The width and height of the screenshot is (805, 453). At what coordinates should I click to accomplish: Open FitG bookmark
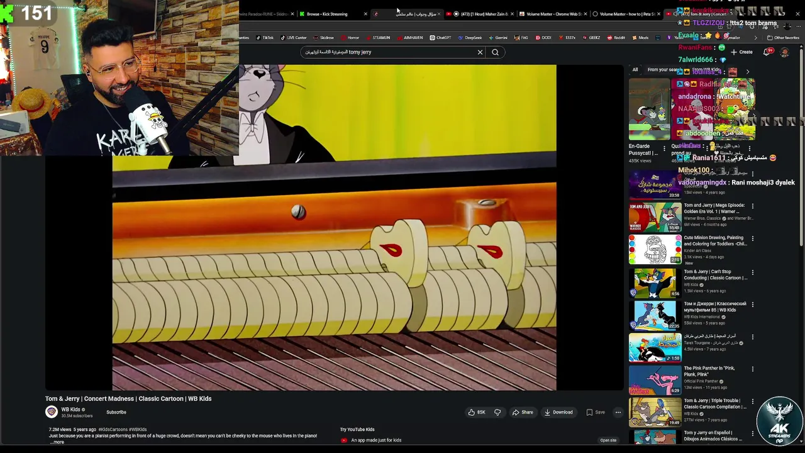tap(521, 38)
